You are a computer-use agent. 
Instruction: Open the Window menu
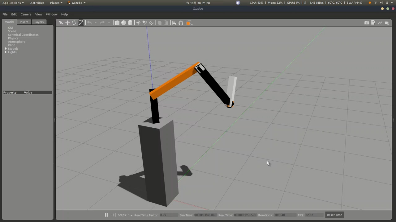click(x=52, y=14)
